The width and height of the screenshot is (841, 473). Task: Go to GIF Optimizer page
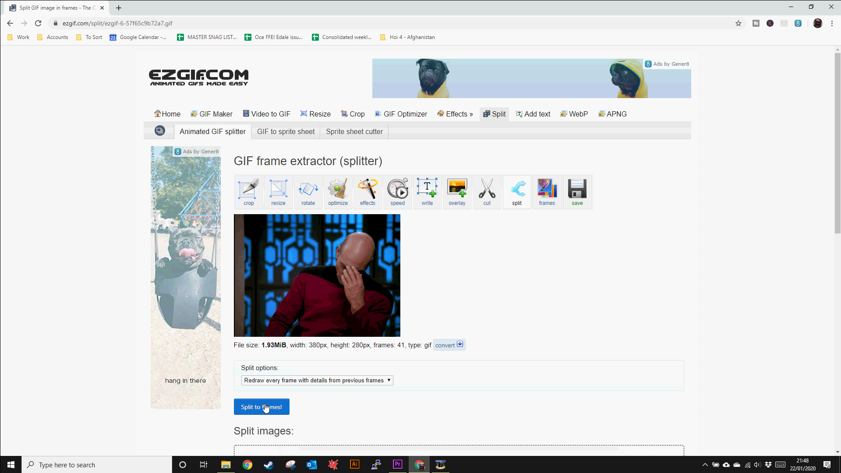pyautogui.click(x=401, y=114)
